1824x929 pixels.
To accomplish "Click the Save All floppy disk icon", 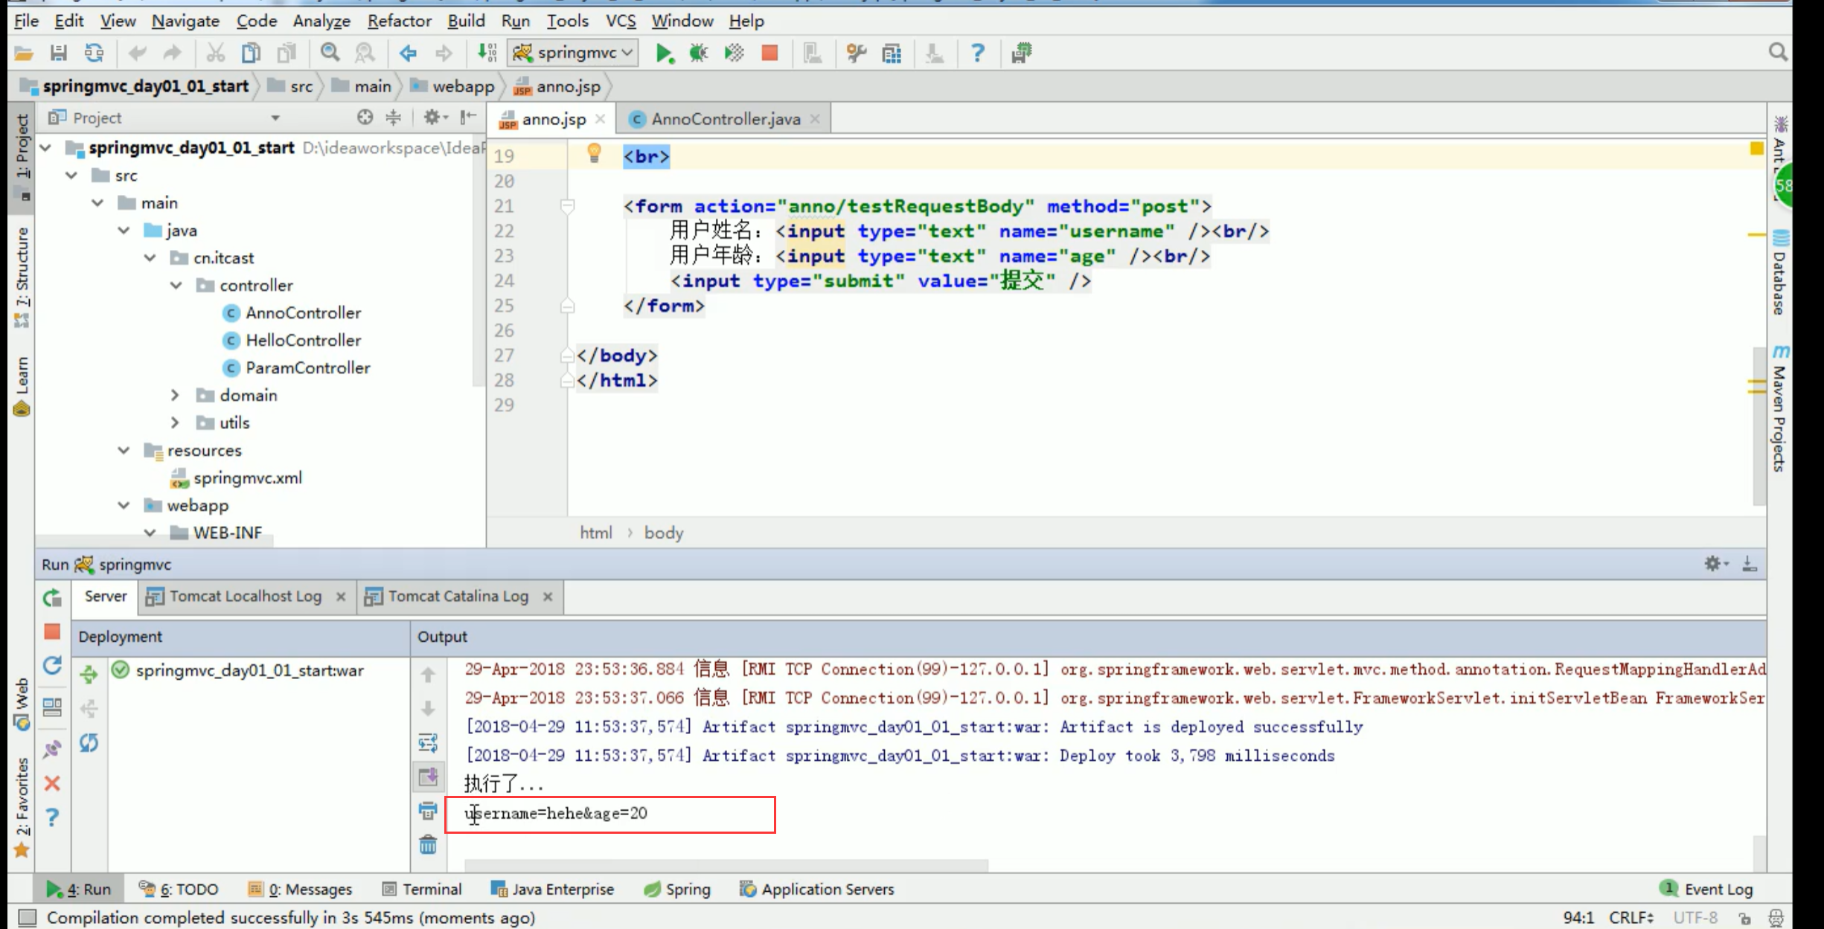I will click(58, 53).
